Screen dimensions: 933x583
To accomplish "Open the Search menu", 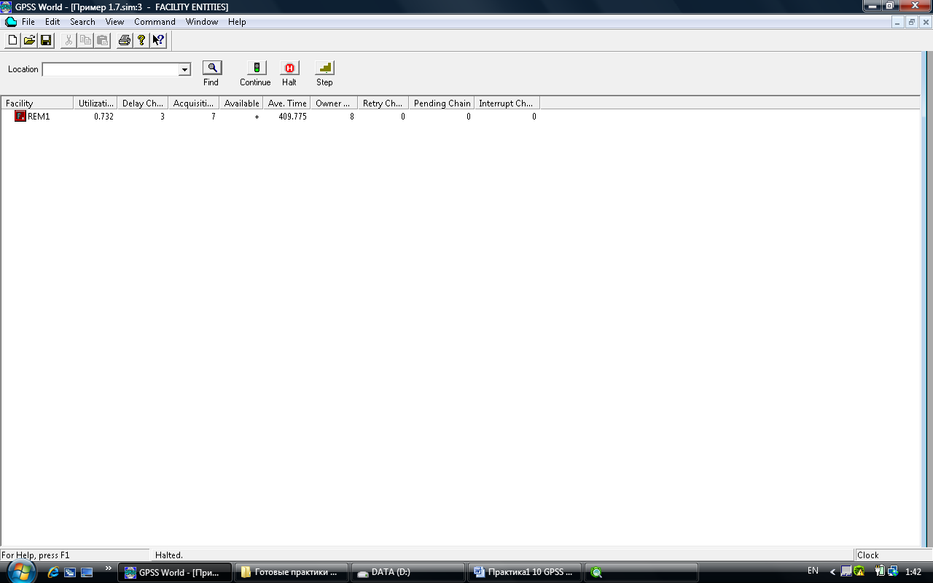I will pos(82,22).
